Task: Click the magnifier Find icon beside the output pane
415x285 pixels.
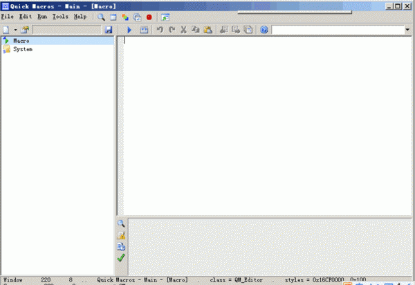Action: 121,223
